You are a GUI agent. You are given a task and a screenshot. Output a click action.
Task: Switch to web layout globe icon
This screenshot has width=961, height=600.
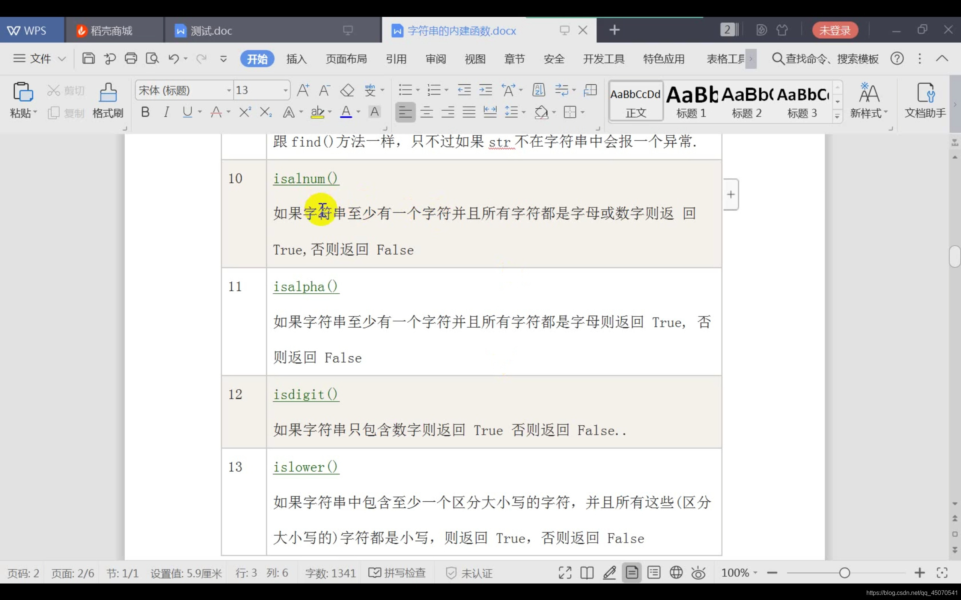click(x=676, y=573)
